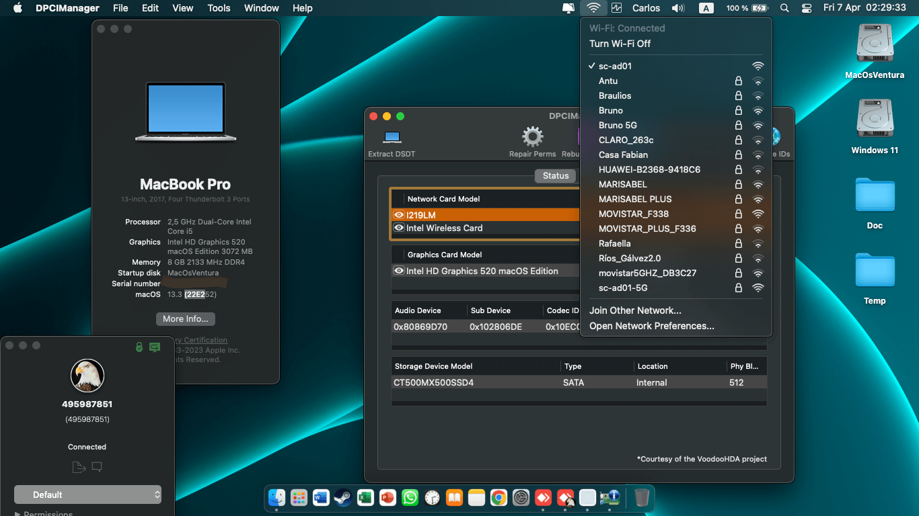Click the Network Card Model column header
The image size is (919, 516).
tap(444, 199)
